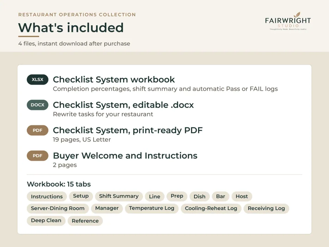Select the Line tab chip
Image resolution: width=329 pixels, height=247 pixels.
tap(155, 196)
